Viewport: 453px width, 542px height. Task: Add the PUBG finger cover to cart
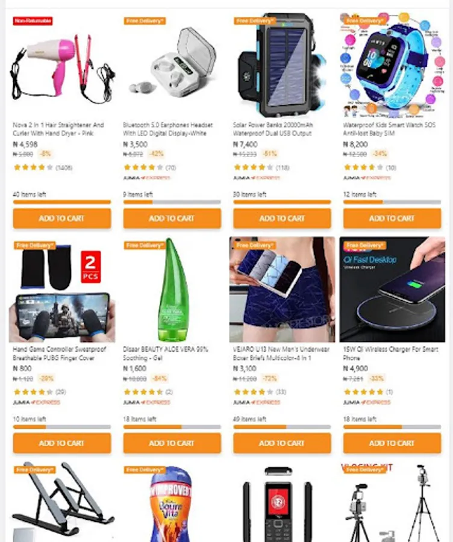(x=62, y=443)
